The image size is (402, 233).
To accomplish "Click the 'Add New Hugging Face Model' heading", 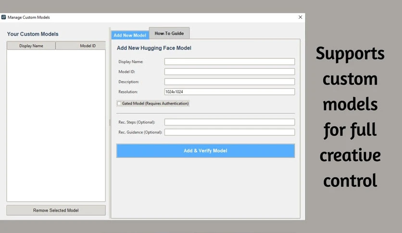I will point(154,48).
